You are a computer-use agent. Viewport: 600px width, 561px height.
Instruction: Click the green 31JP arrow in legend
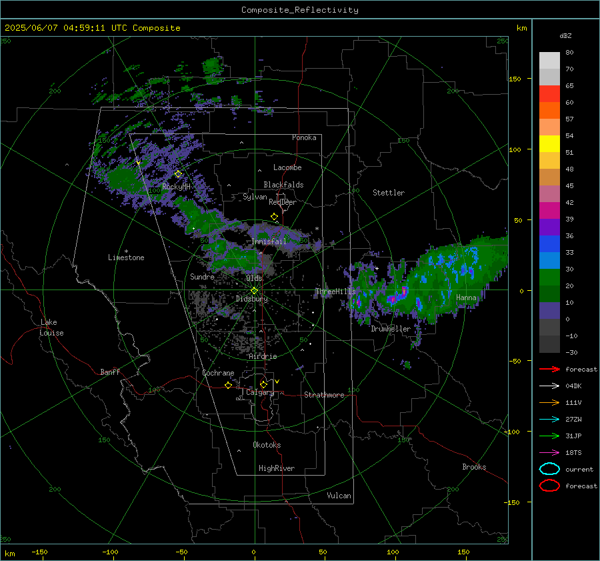(x=549, y=436)
